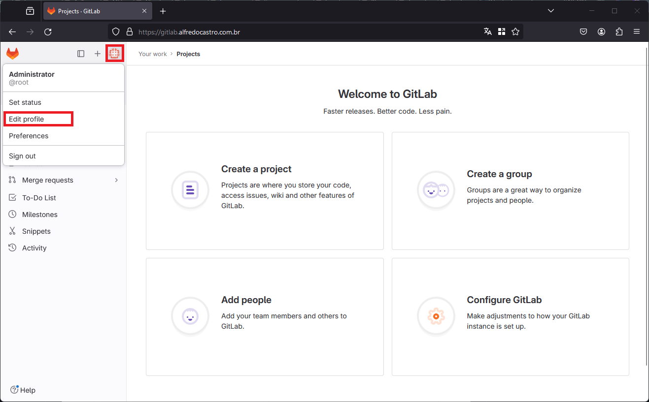The height and width of the screenshot is (402, 649).
Task: Open Firefox account icon
Action: click(x=601, y=31)
